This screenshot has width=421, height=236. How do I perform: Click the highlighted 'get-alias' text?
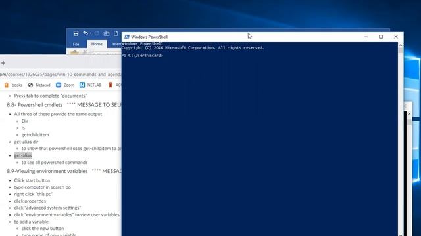[23, 155]
